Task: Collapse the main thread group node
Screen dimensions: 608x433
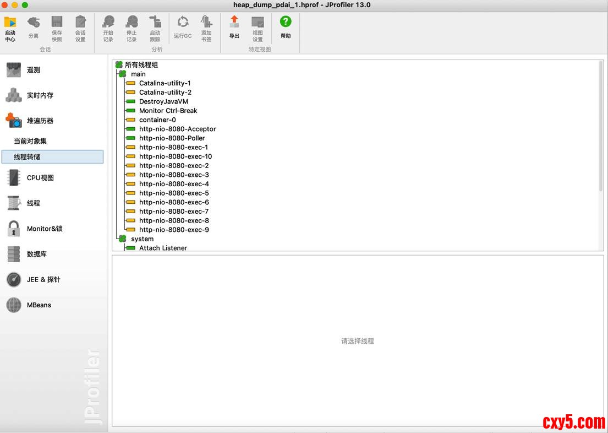Action: point(122,74)
